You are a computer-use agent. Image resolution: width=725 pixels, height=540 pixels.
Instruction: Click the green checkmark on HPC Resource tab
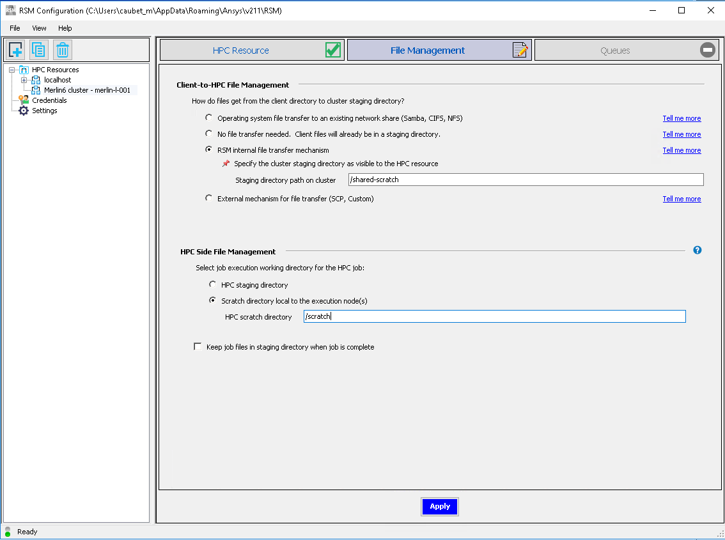coord(332,49)
